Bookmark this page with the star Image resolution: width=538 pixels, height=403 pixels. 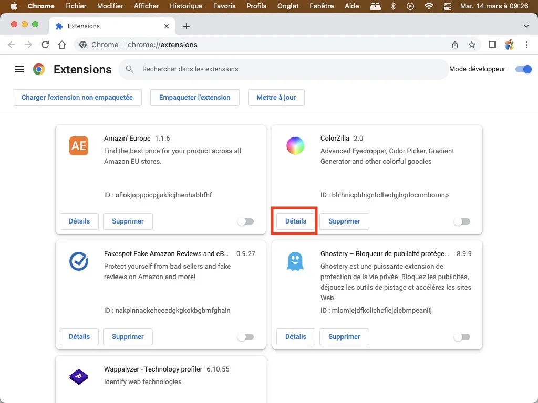pyautogui.click(x=472, y=45)
